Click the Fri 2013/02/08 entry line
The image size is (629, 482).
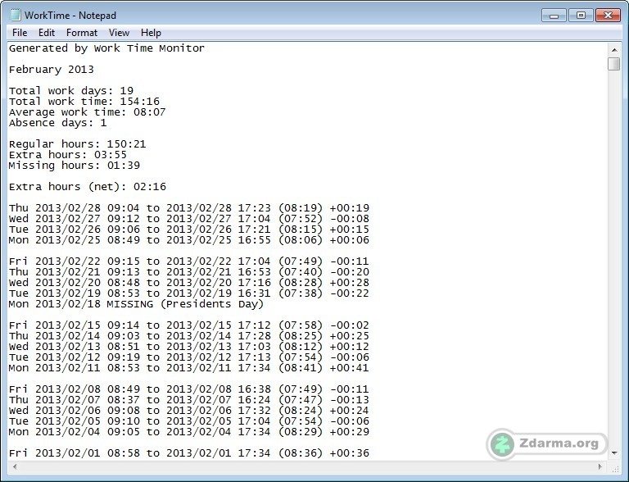pyautogui.click(x=189, y=389)
